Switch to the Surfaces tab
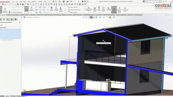173x97 pixels. (9, 15)
